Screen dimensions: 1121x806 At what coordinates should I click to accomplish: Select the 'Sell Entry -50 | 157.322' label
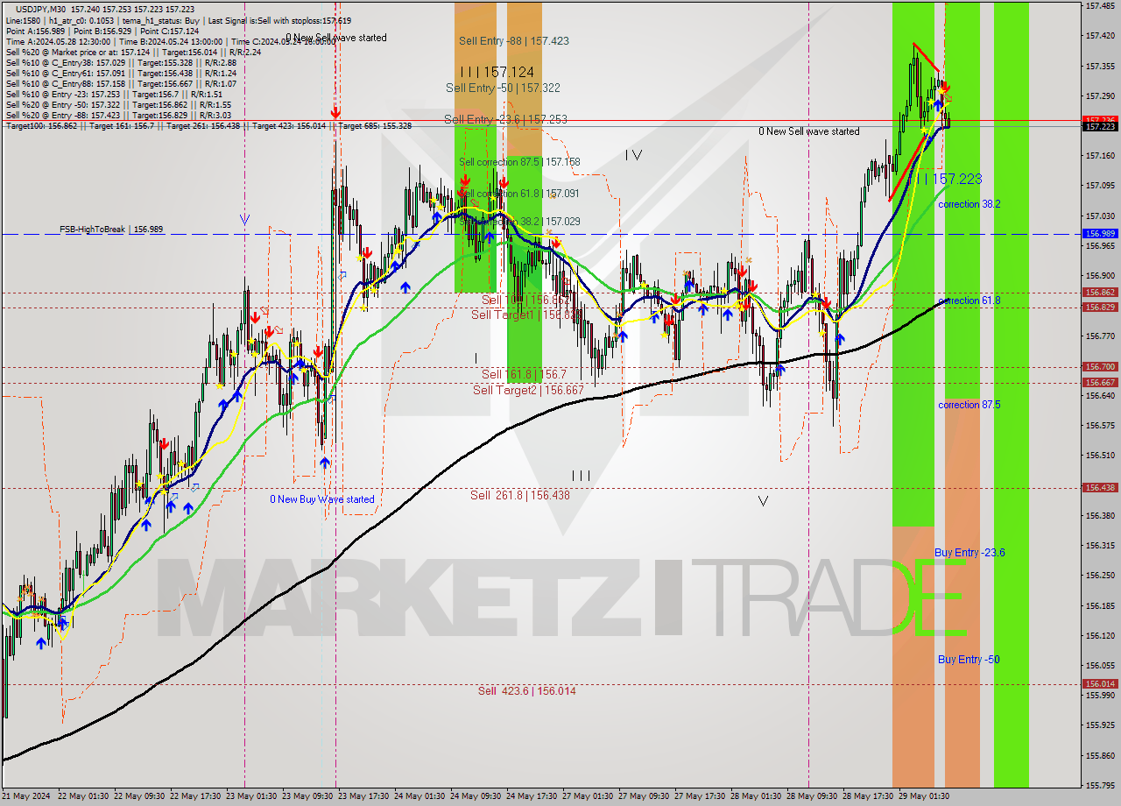click(x=503, y=88)
